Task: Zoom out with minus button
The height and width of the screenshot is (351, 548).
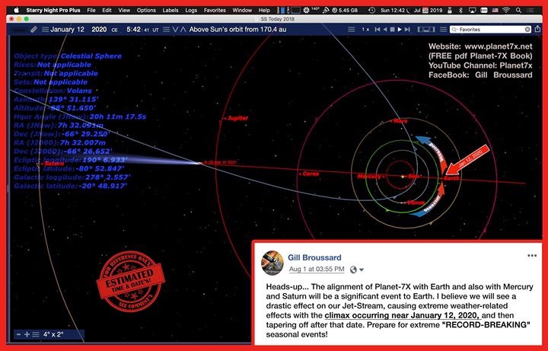Action: coord(18,334)
